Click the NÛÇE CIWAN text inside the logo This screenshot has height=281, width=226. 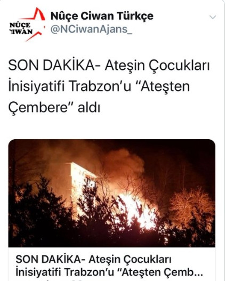click(x=21, y=28)
